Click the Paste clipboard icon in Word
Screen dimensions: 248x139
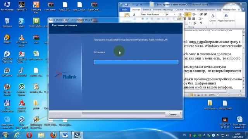(127, 15)
